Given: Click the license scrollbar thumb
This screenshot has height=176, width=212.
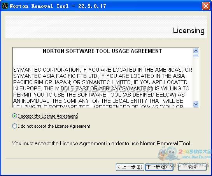Looking at the screenshot, I should click(x=196, y=56).
